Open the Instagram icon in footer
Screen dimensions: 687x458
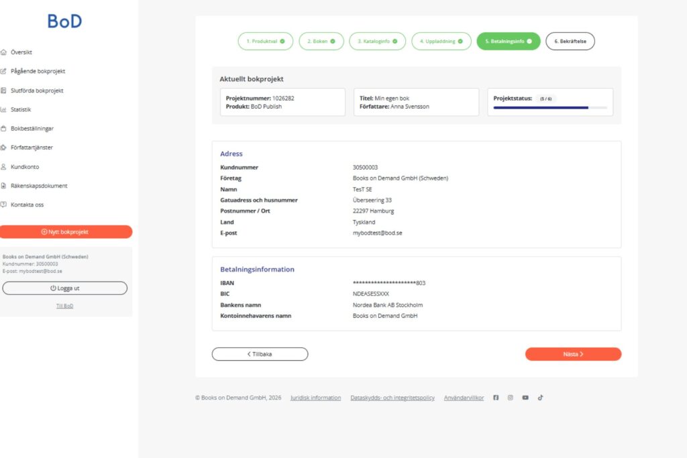click(x=511, y=398)
